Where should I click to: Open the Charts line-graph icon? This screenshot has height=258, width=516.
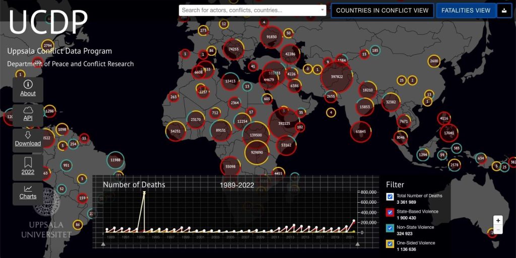tap(28, 189)
